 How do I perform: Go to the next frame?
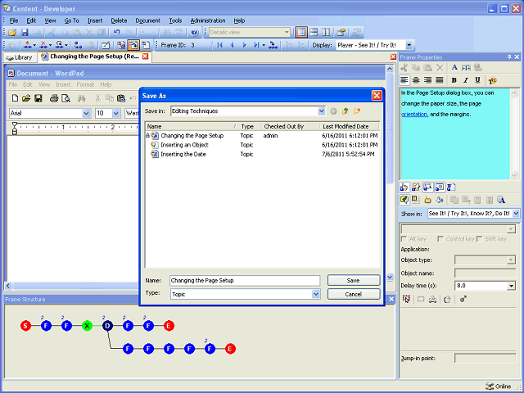(244, 45)
